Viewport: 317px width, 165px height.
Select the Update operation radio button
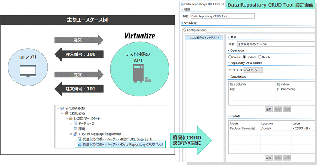coord(244,57)
